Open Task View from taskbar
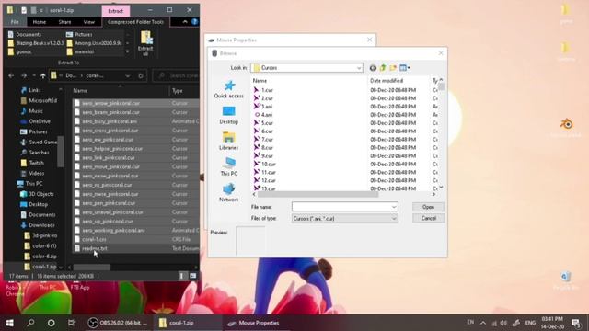This screenshot has height=331, width=589. click(x=72, y=323)
